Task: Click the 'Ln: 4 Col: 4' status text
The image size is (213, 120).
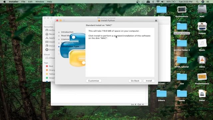Action: (137, 104)
